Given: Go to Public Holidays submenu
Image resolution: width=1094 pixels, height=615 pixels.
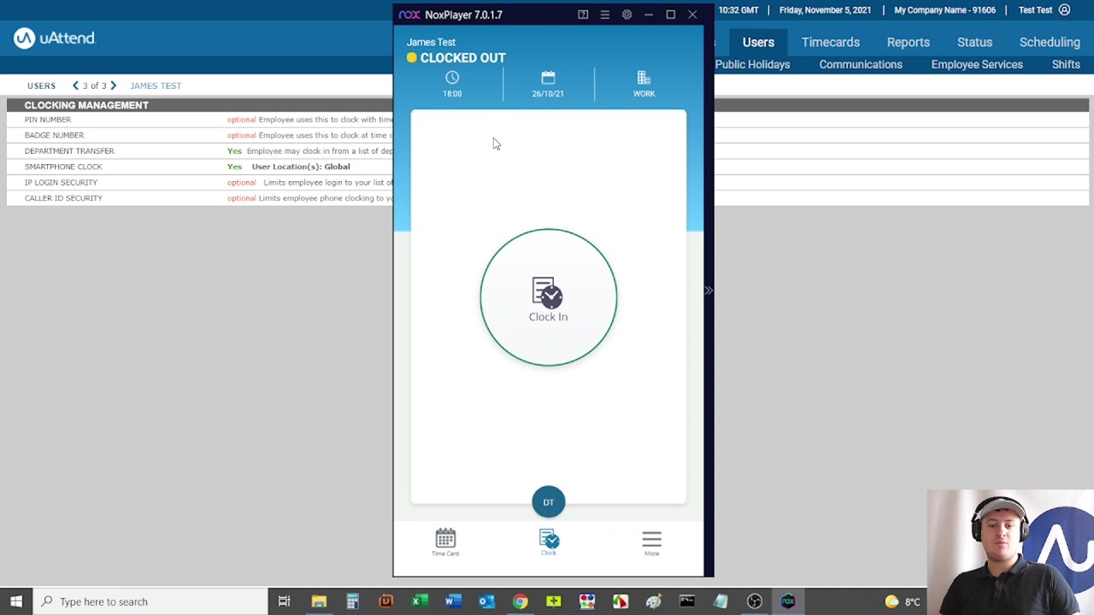Looking at the screenshot, I should pyautogui.click(x=752, y=64).
